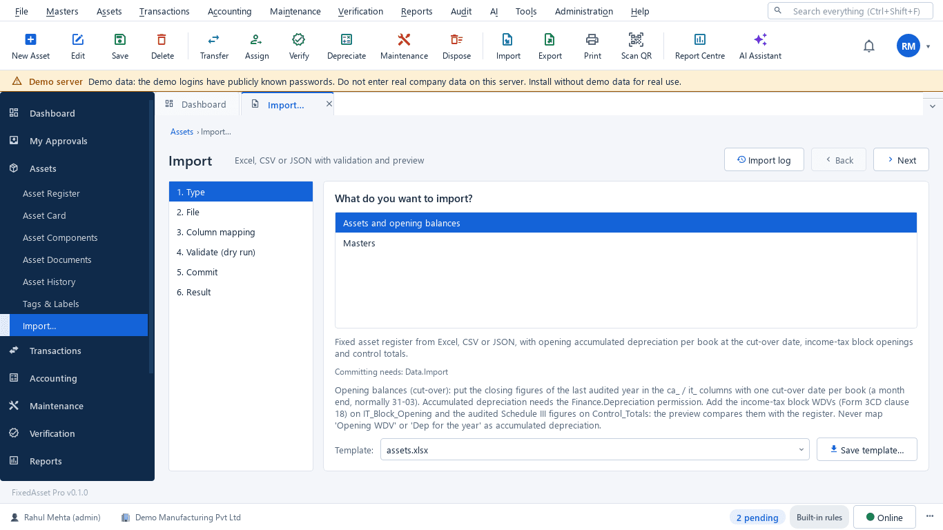Click Demo Manufacturing Pvt Ltd company name

tap(188, 517)
